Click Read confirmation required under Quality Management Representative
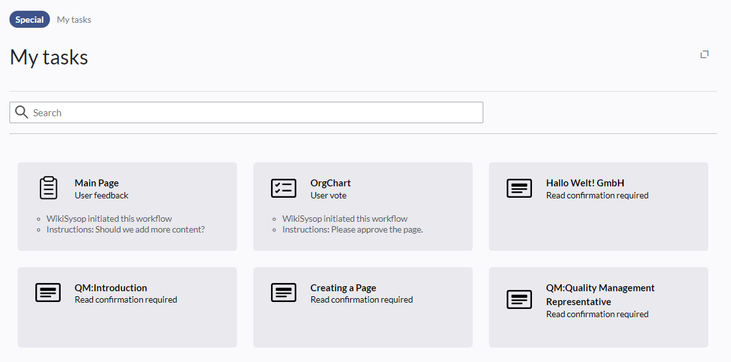Image resolution: width=731 pixels, height=362 pixels. (597, 314)
